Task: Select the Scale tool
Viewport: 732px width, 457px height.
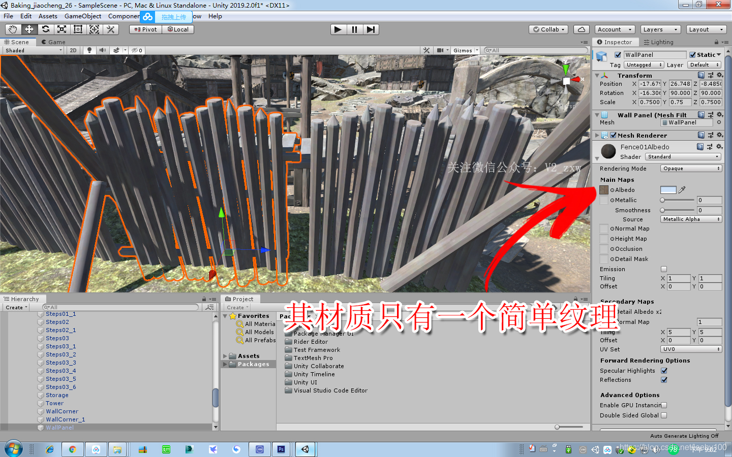Action: tap(62, 29)
